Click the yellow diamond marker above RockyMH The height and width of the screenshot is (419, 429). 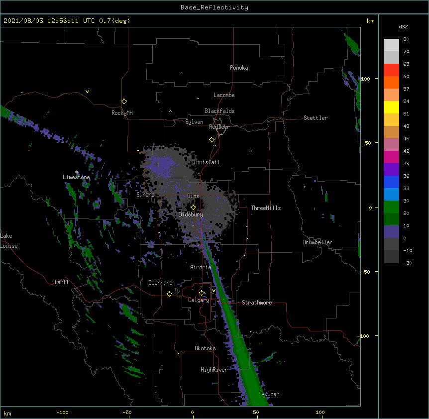124,102
